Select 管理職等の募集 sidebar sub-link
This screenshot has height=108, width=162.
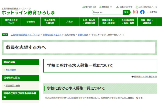pos(13,86)
